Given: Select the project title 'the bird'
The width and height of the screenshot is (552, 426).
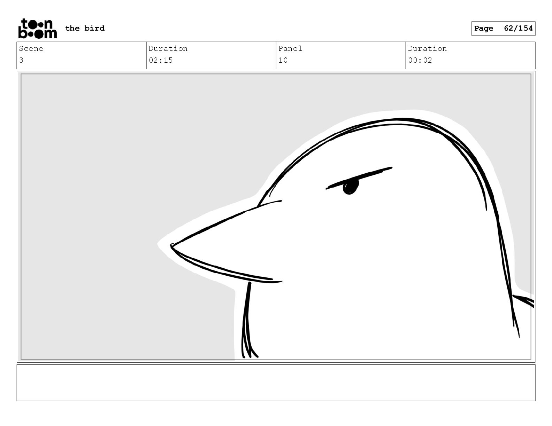Looking at the screenshot, I should pyautogui.click(x=85, y=28).
